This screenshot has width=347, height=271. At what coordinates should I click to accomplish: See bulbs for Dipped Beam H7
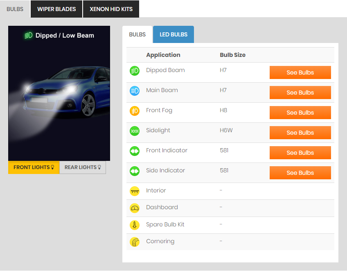pos(300,72)
